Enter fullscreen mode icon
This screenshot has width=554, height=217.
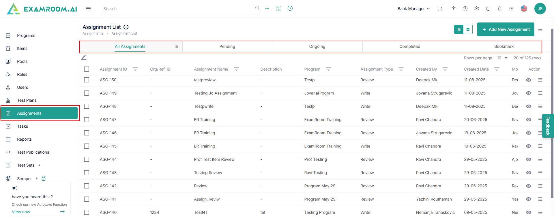point(440,9)
